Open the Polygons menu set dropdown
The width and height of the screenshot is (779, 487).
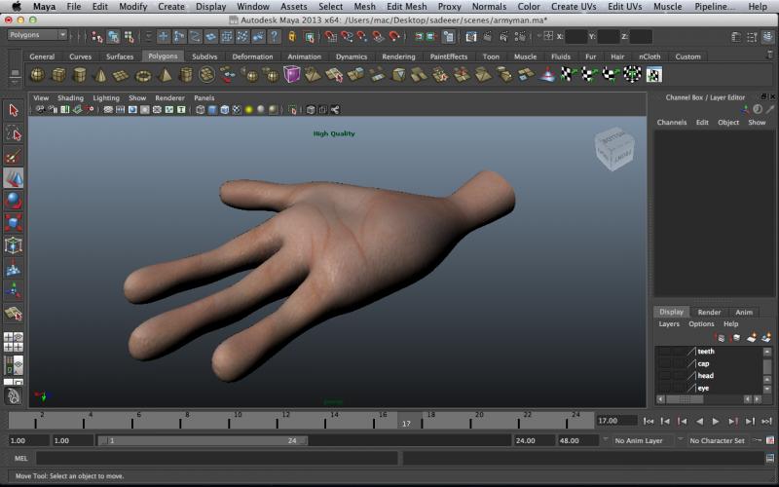36,35
